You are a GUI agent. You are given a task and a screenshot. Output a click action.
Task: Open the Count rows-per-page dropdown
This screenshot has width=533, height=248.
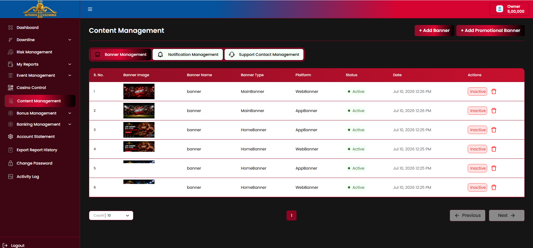[x=111, y=215]
